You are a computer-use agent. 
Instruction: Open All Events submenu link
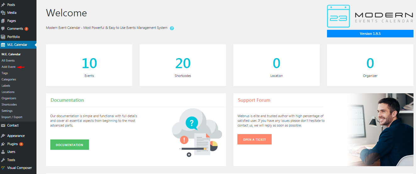pyautogui.click(x=8, y=61)
